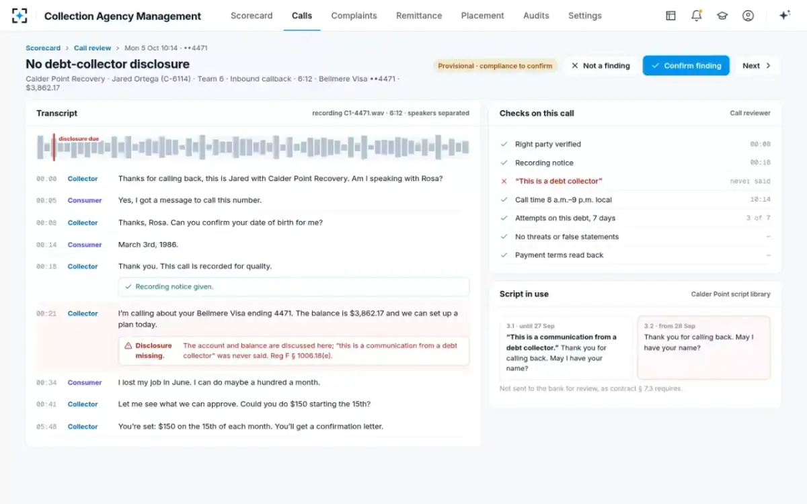
Task: Click the 00:08 time on Right party verified
Action: click(x=761, y=144)
